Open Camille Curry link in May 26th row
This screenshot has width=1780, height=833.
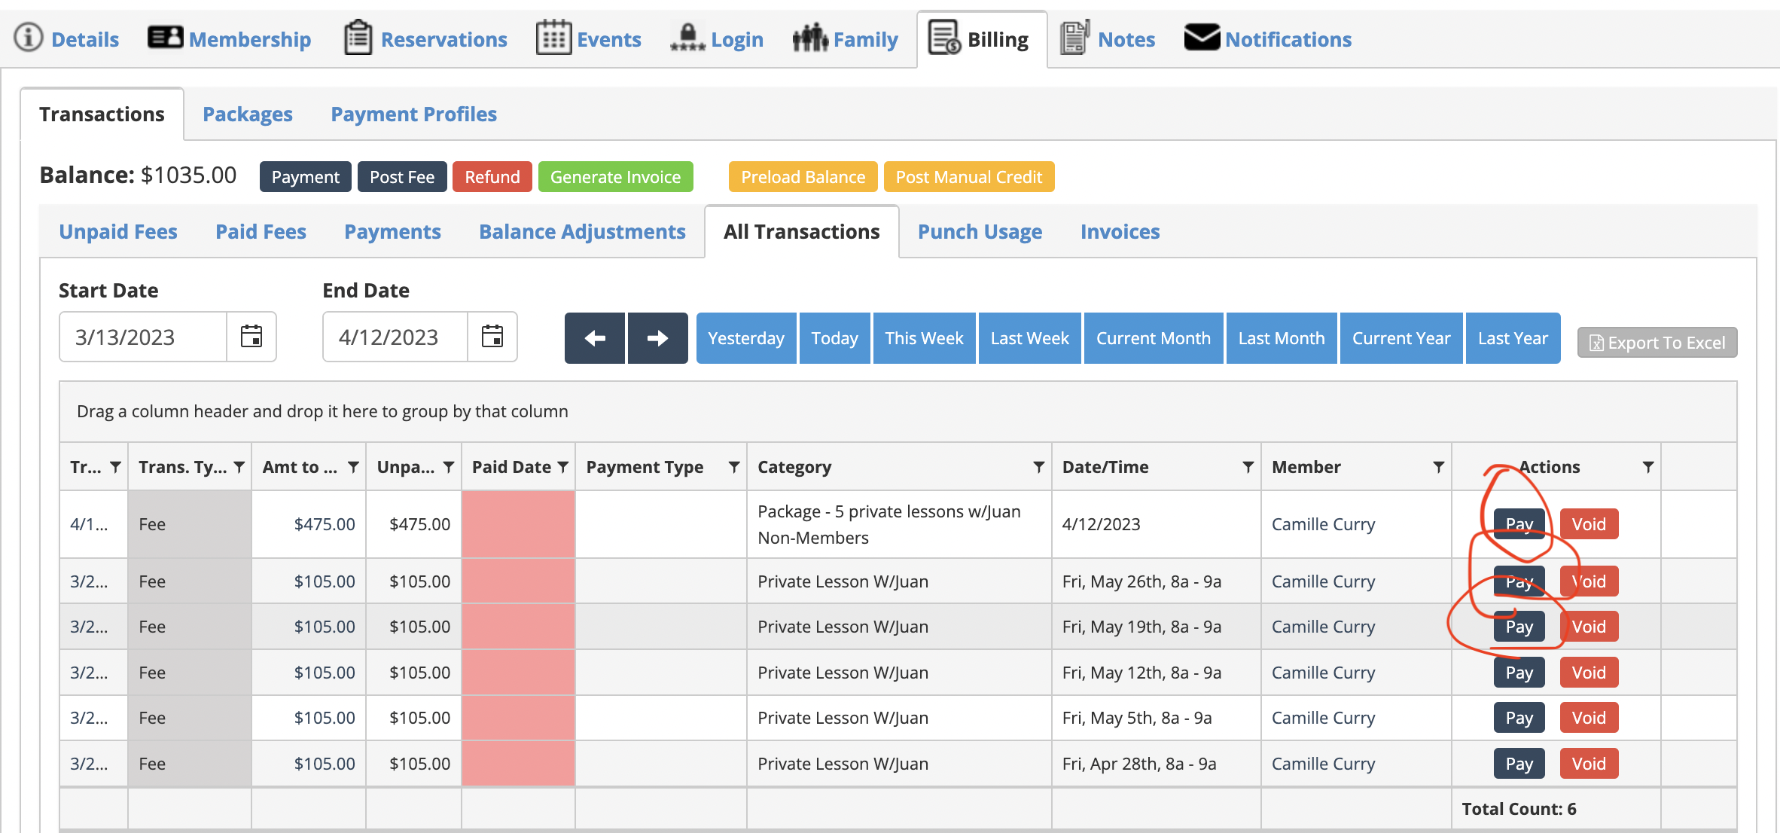tap(1323, 581)
